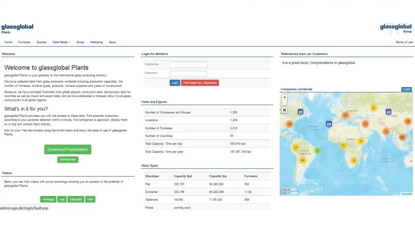Open the 124 cluster in North America
Image resolution: width=415 pixels, height=237 pixels.
point(290,124)
